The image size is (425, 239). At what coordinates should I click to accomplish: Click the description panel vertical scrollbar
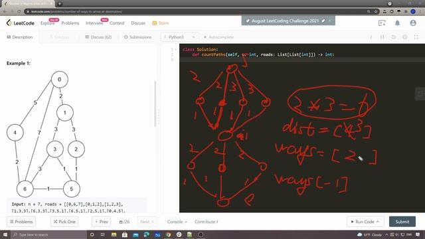[x=155, y=104]
